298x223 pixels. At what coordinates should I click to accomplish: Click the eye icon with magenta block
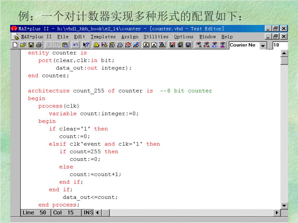[223, 45]
